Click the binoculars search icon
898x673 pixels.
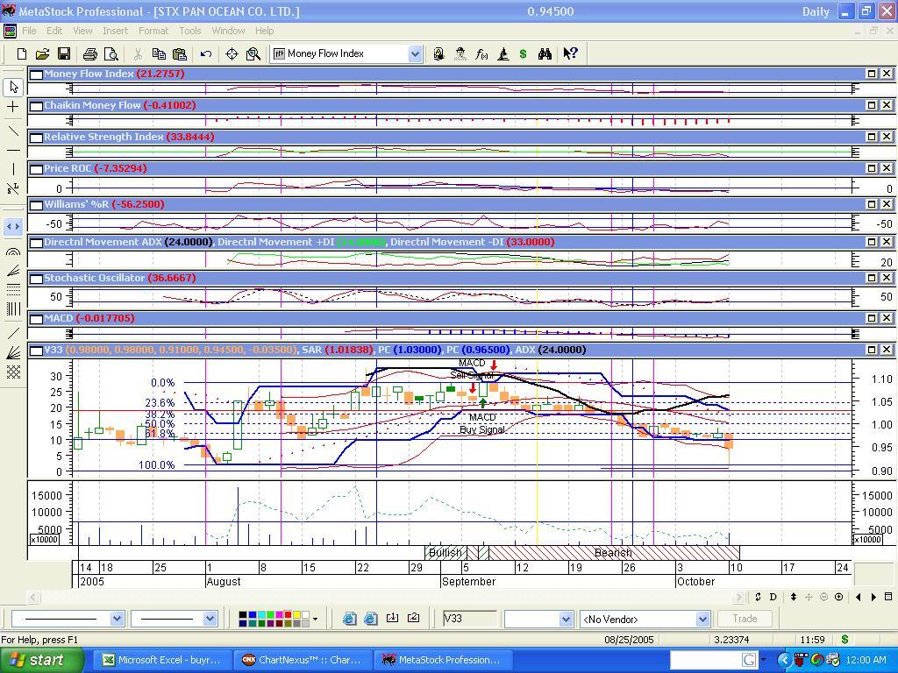coord(545,53)
